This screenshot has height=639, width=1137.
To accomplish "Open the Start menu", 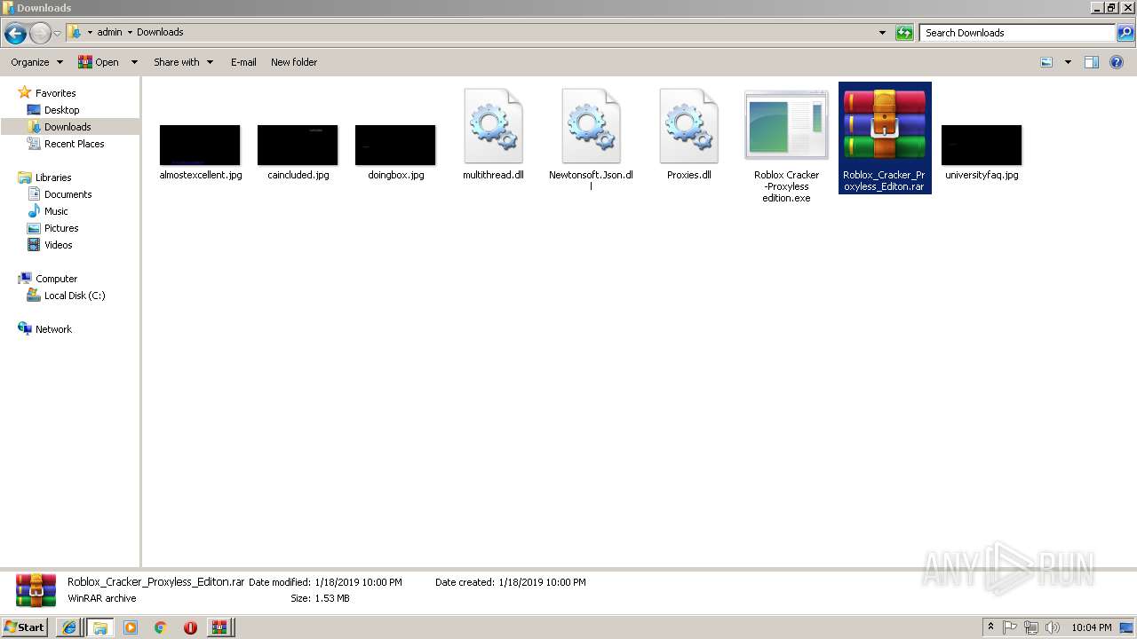I will (x=24, y=627).
